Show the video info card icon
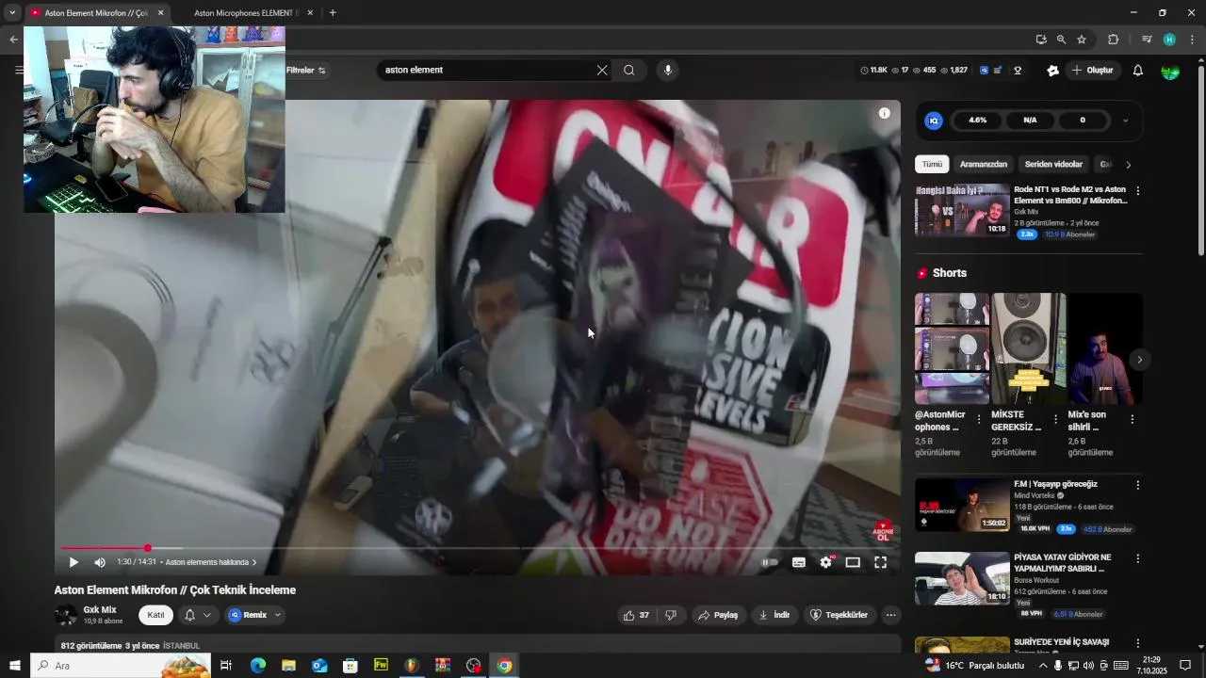The height and width of the screenshot is (678, 1206). click(x=884, y=113)
